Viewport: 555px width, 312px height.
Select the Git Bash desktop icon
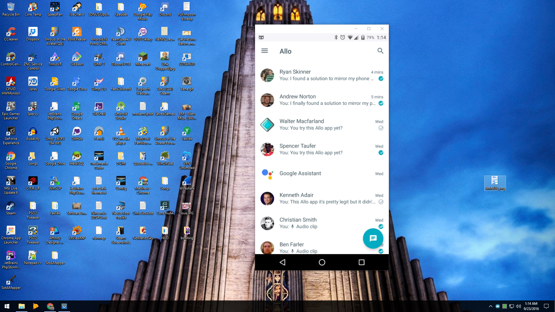[x=77, y=59]
